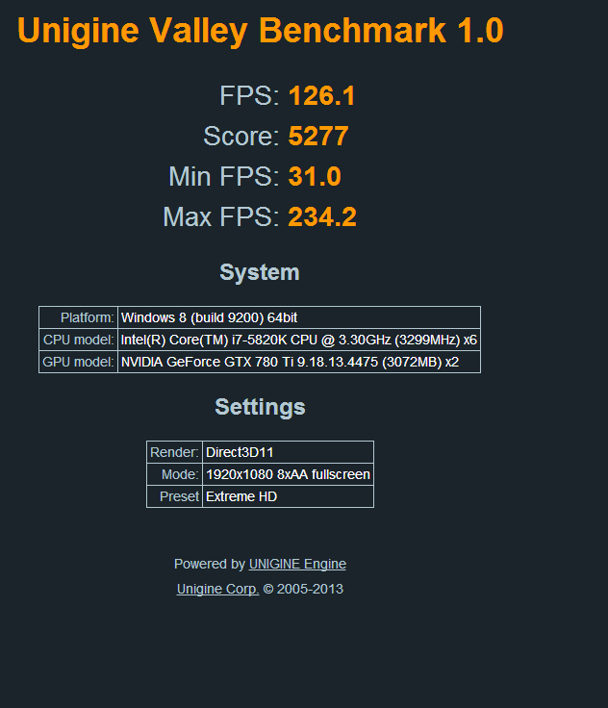Click the Direct3D11 value cell
This screenshot has width=608, height=708.
(x=289, y=452)
